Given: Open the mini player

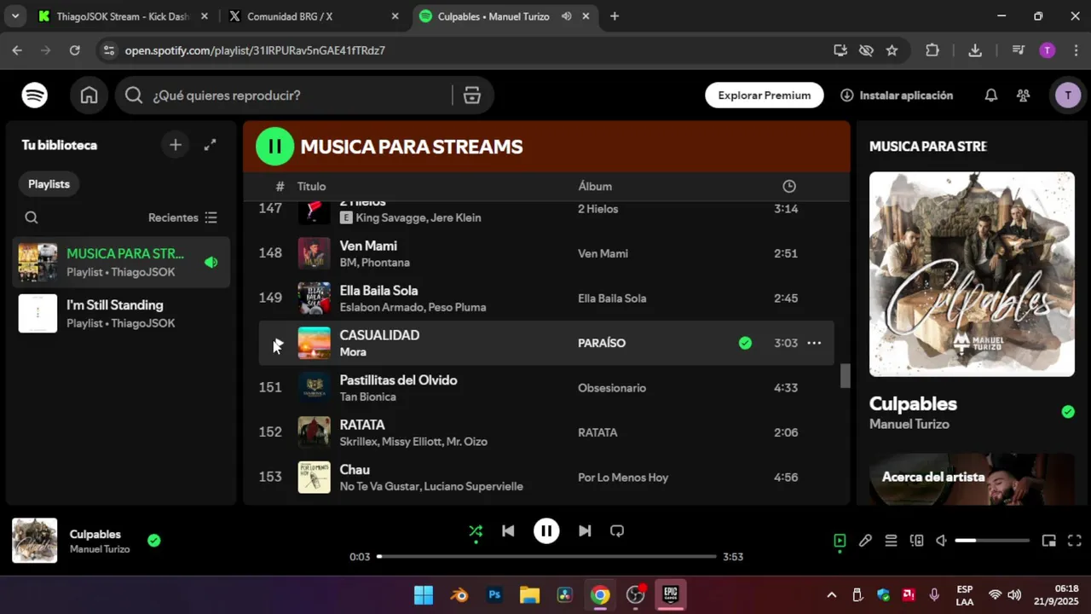Looking at the screenshot, I should (1049, 541).
